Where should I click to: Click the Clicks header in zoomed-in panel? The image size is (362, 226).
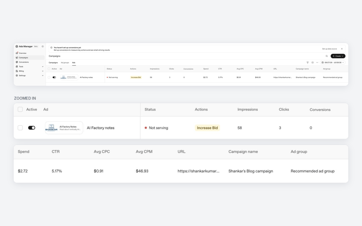pyautogui.click(x=284, y=109)
